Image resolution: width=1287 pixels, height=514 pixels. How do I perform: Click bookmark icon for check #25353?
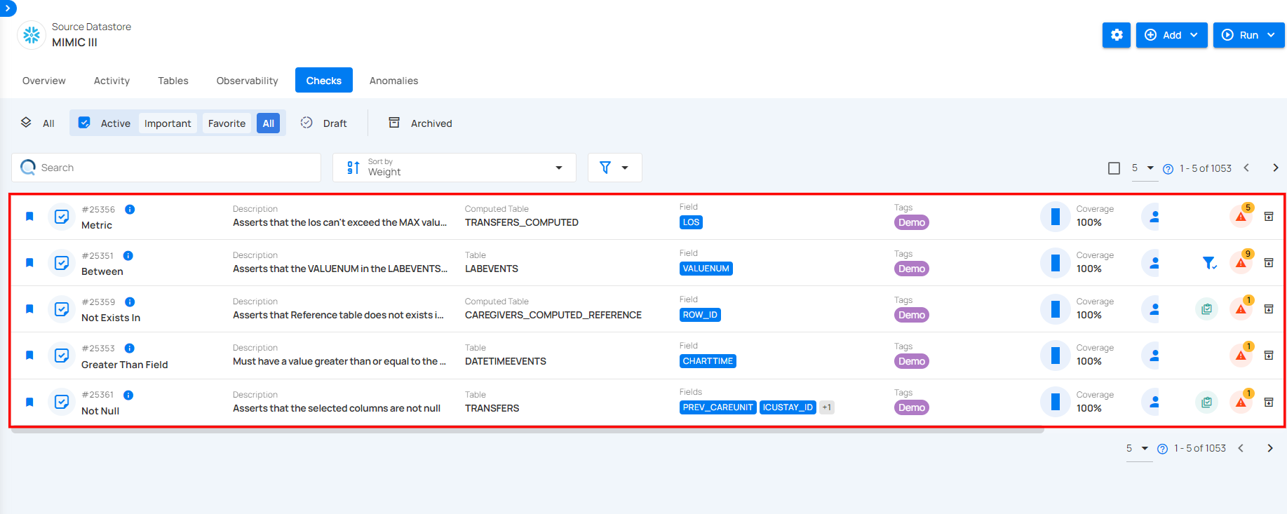29,356
